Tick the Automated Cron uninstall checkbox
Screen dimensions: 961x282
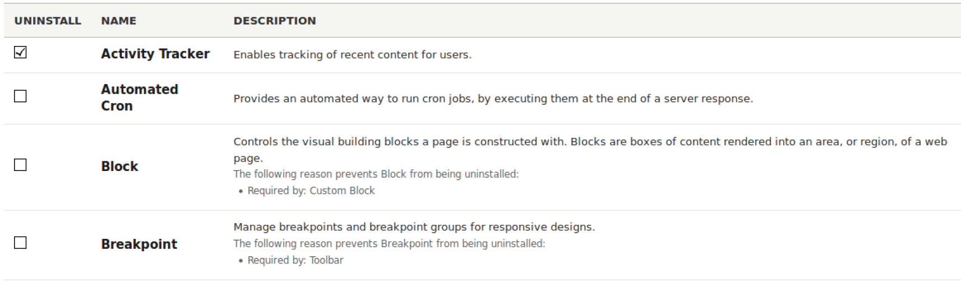click(20, 96)
